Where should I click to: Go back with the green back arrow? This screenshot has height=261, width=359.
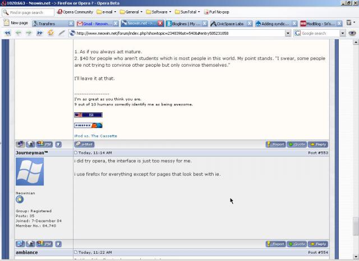pos(19,33)
